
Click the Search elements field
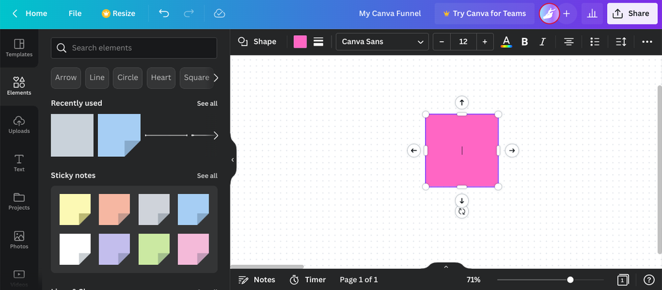point(134,48)
